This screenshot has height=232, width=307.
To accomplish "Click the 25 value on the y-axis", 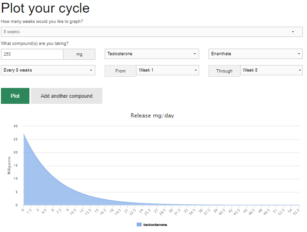I will 15,139.
